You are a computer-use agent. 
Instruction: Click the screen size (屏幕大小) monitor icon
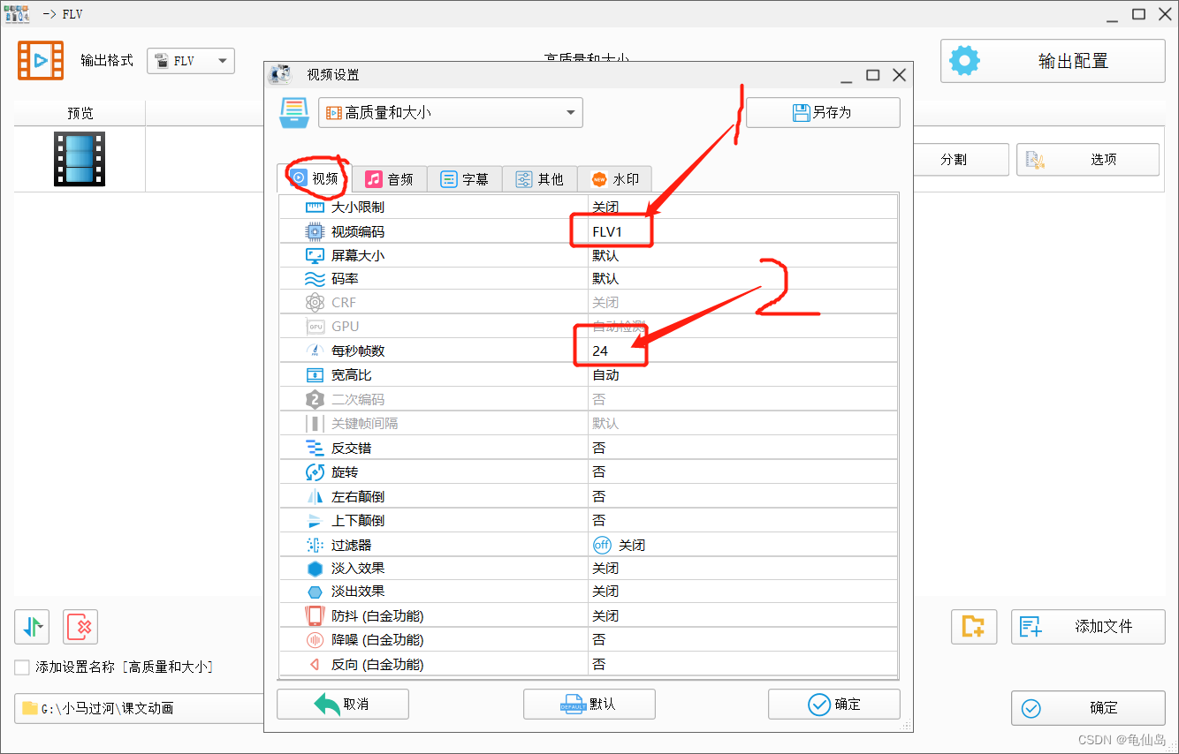click(x=315, y=254)
